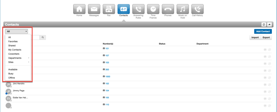The height and width of the screenshot is (112, 277).
Task: Open extension 300 link
Action: (x=107, y=70)
